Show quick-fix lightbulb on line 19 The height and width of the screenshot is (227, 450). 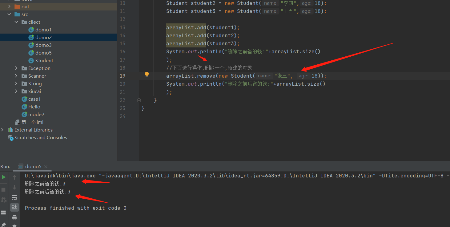tap(147, 75)
